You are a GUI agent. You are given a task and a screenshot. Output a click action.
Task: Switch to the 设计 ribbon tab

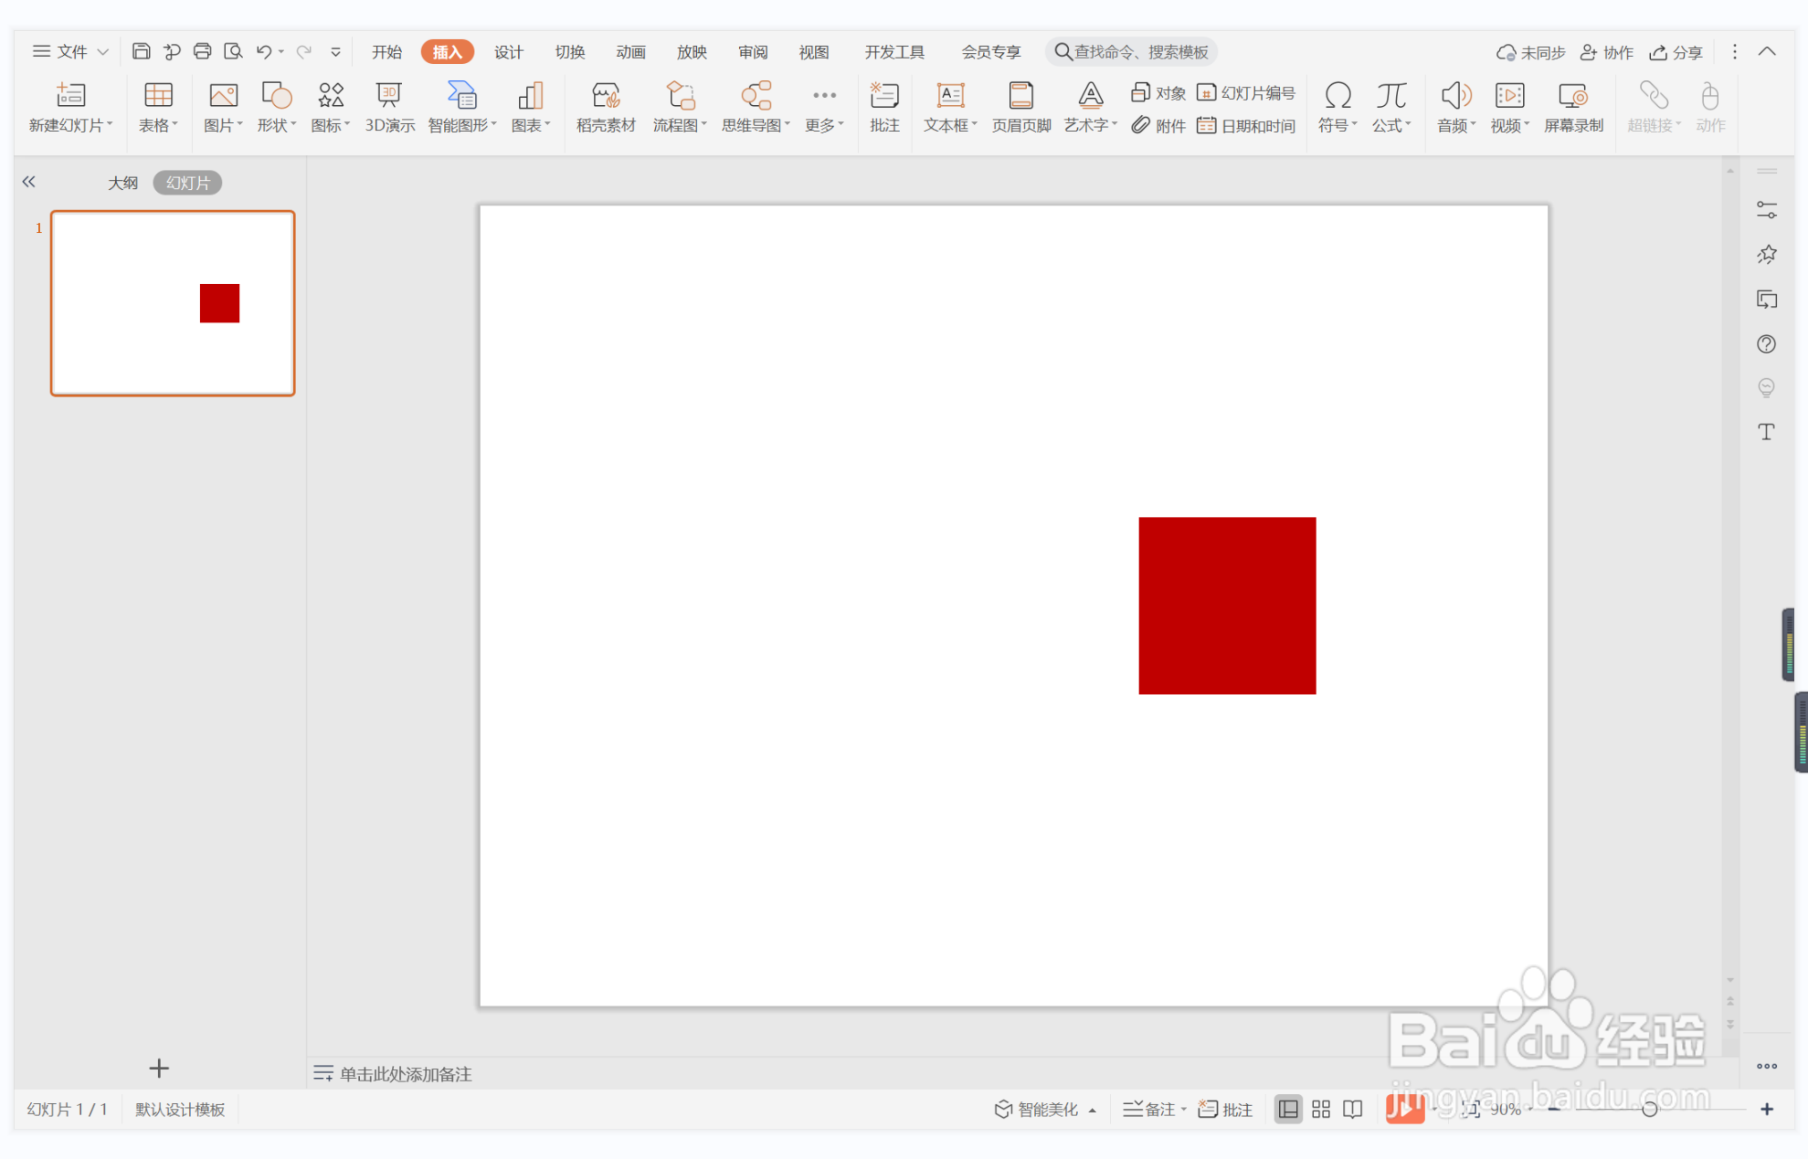(x=508, y=52)
